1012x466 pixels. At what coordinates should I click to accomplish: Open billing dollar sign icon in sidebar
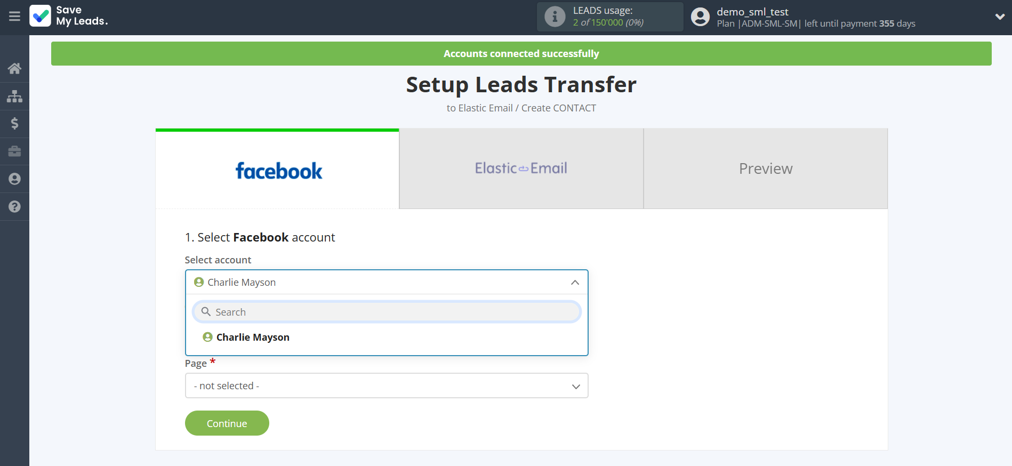pyautogui.click(x=14, y=124)
